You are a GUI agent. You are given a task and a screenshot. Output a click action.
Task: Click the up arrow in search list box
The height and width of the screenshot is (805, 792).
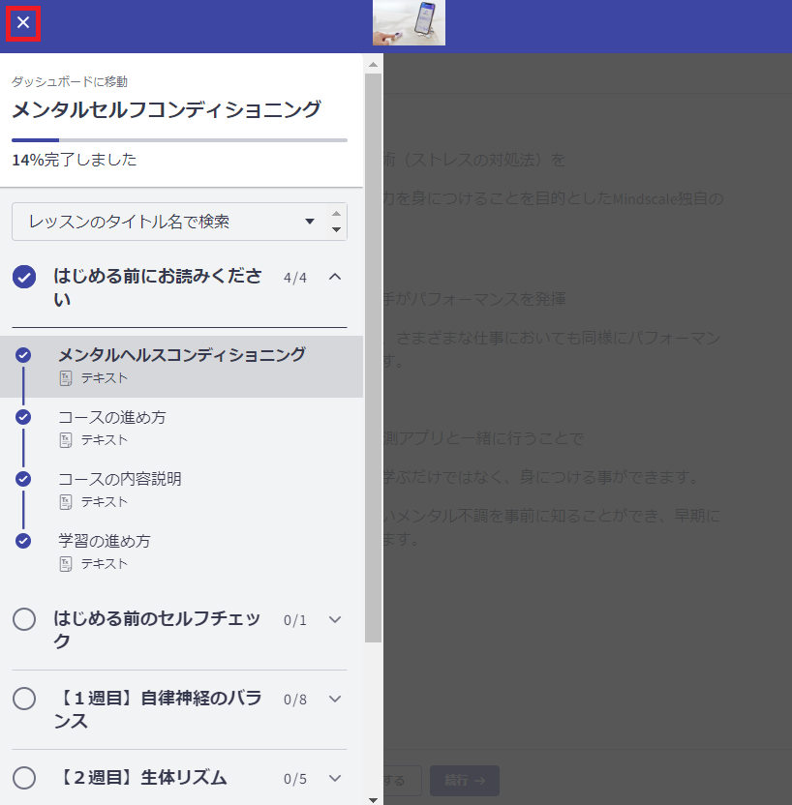[336, 214]
